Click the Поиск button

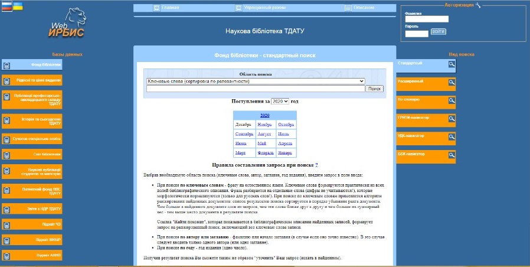click(375, 89)
